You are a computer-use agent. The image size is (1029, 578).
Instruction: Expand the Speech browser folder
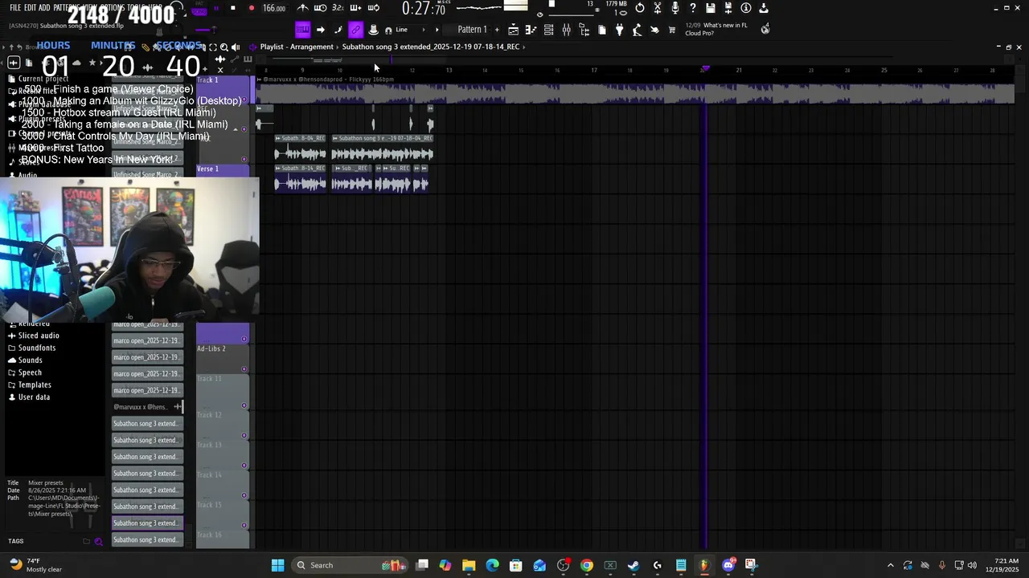point(30,372)
